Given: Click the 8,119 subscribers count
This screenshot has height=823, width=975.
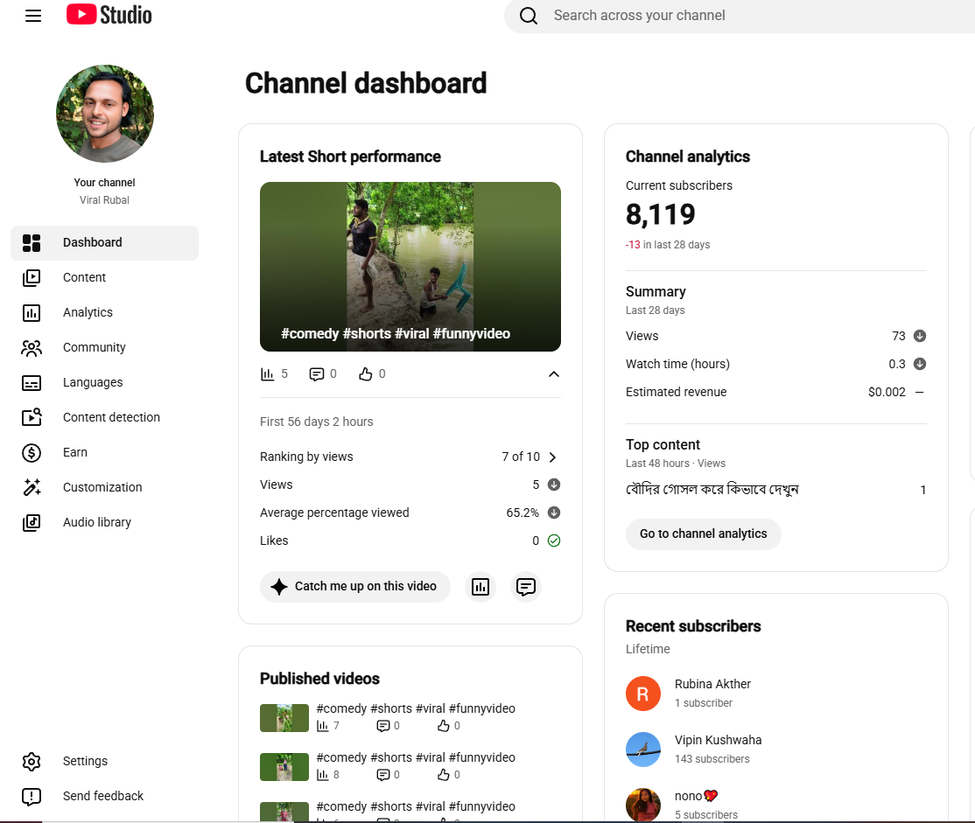Looking at the screenshot, I should click(661, 215).
